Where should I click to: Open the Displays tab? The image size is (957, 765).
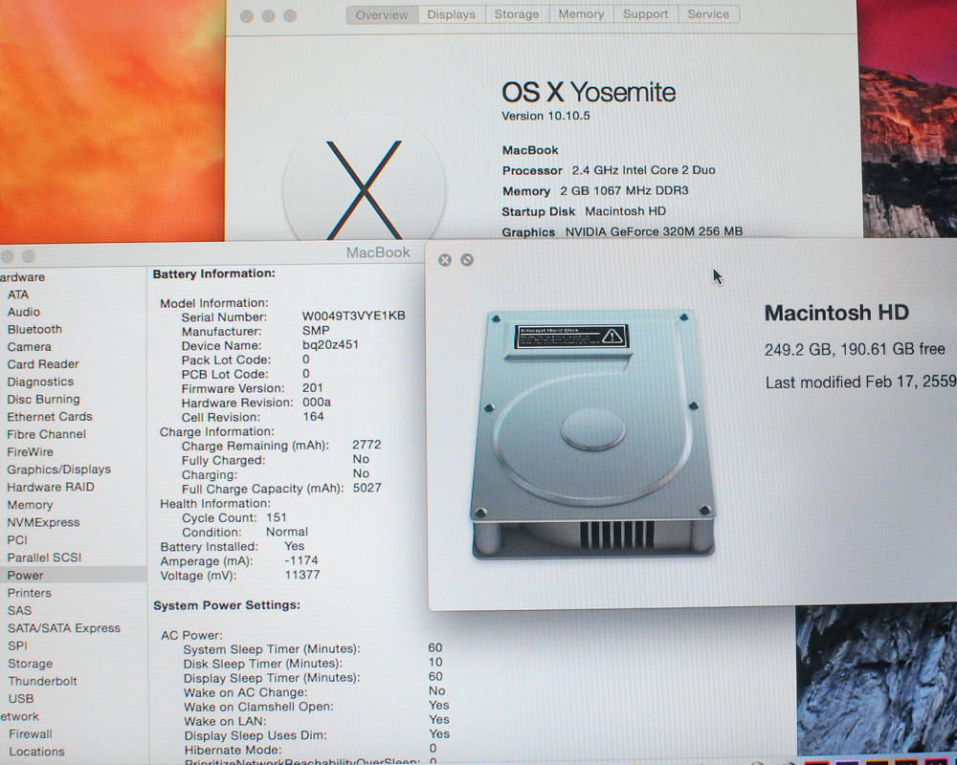(451, 14)
